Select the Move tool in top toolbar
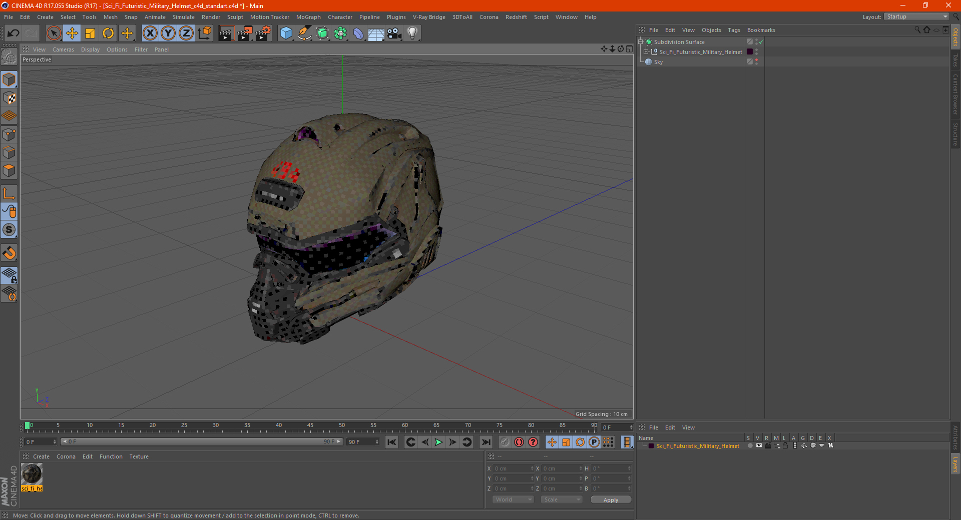 click(x=72, y=33)
